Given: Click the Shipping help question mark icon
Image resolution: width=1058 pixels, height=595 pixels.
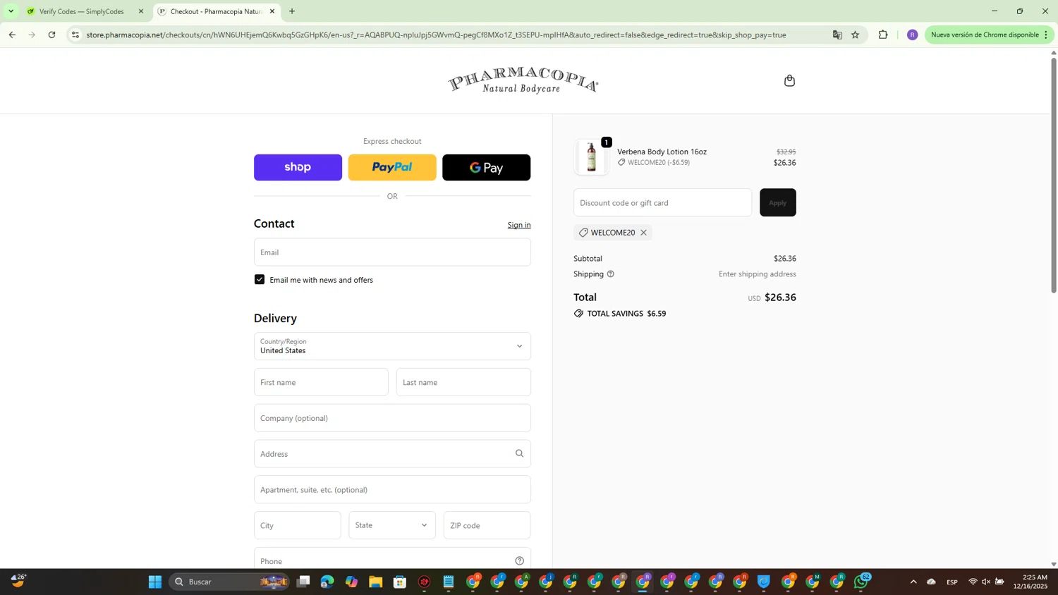Looking at the screenshot, I should click(x=611, y=274).
